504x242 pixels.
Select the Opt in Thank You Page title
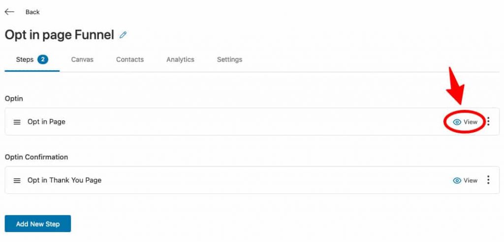click(64, 181)
